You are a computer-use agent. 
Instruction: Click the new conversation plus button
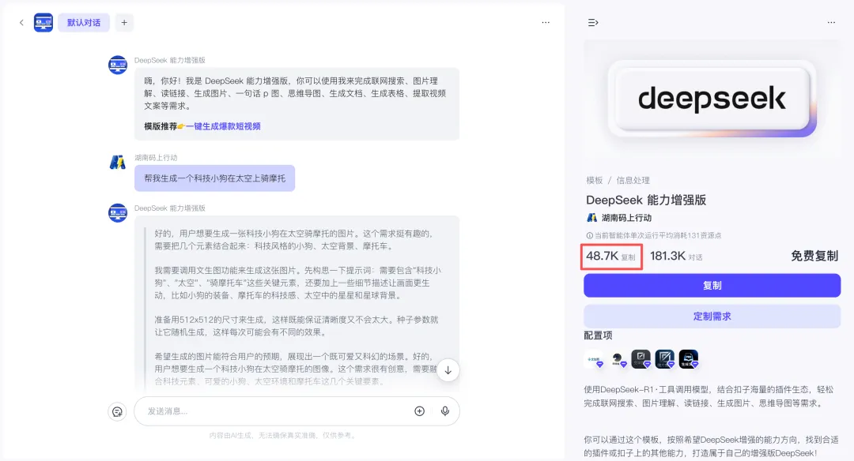point(123,22)
